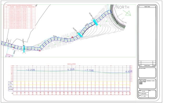The width and height of the screenshot is (178, 103).
Task: Click the date field in title block
Action: (x=144, y=94)
